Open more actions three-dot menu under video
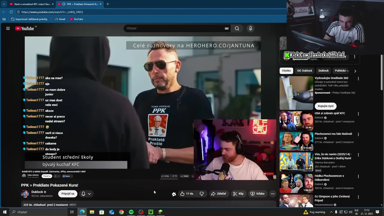Viewport: 384px width, 216px height. 273,194
